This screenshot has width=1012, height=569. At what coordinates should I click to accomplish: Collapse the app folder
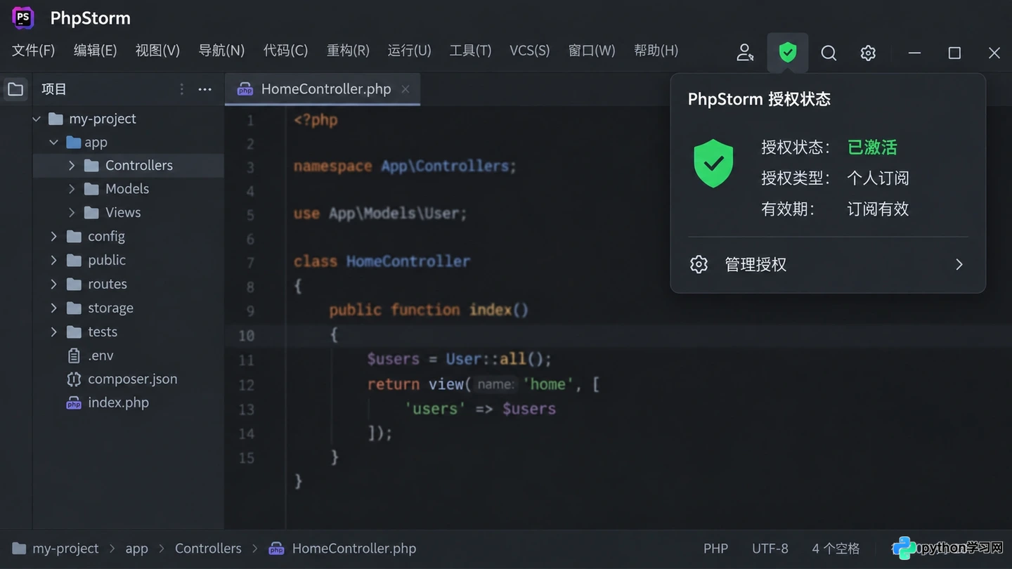pos(54,143)
